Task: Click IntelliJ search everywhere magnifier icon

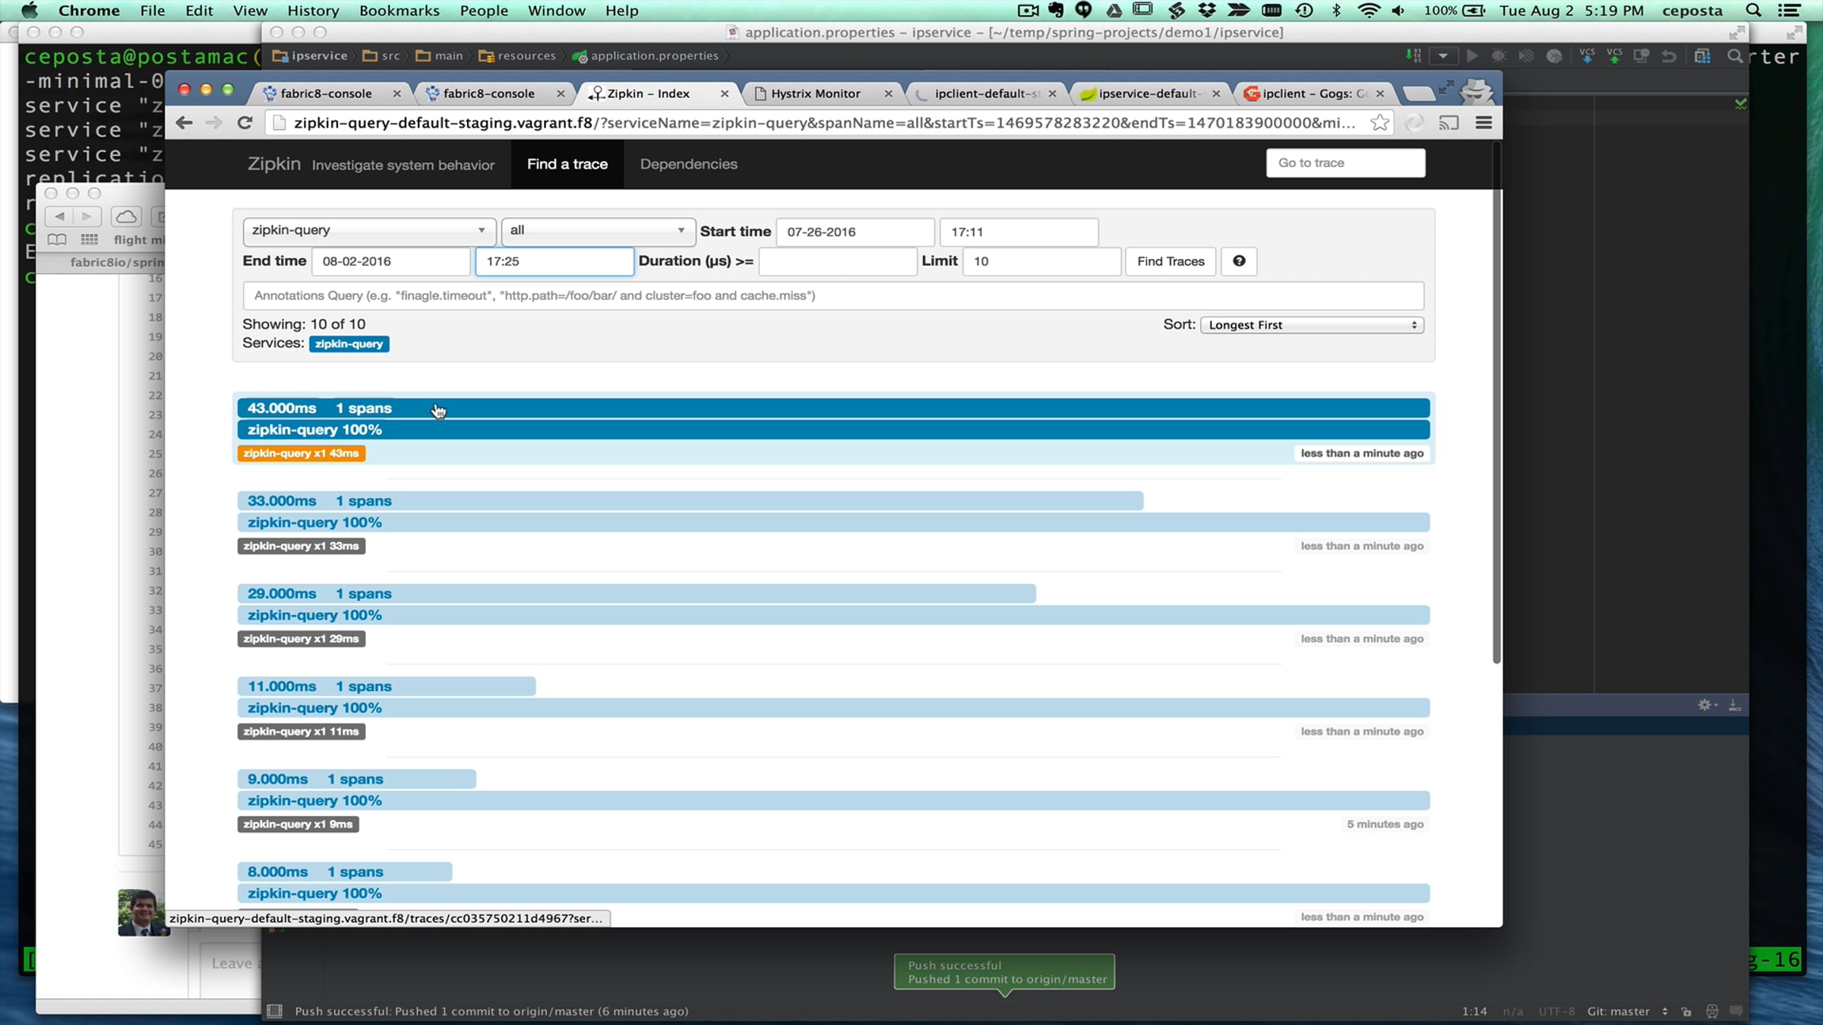Action: 1735,56
